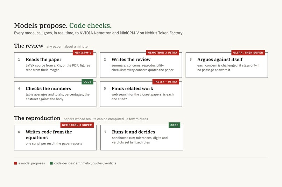
Task: Click the 'Models propose.' heading text
Action: pos(41,25)
